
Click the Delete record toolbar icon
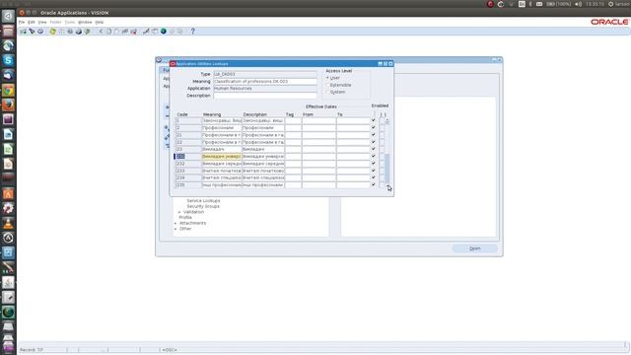pos(134,31)
